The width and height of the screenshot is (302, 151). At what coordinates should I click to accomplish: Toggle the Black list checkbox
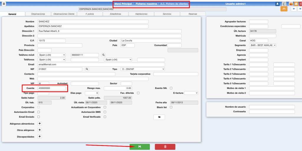[171, 107]
